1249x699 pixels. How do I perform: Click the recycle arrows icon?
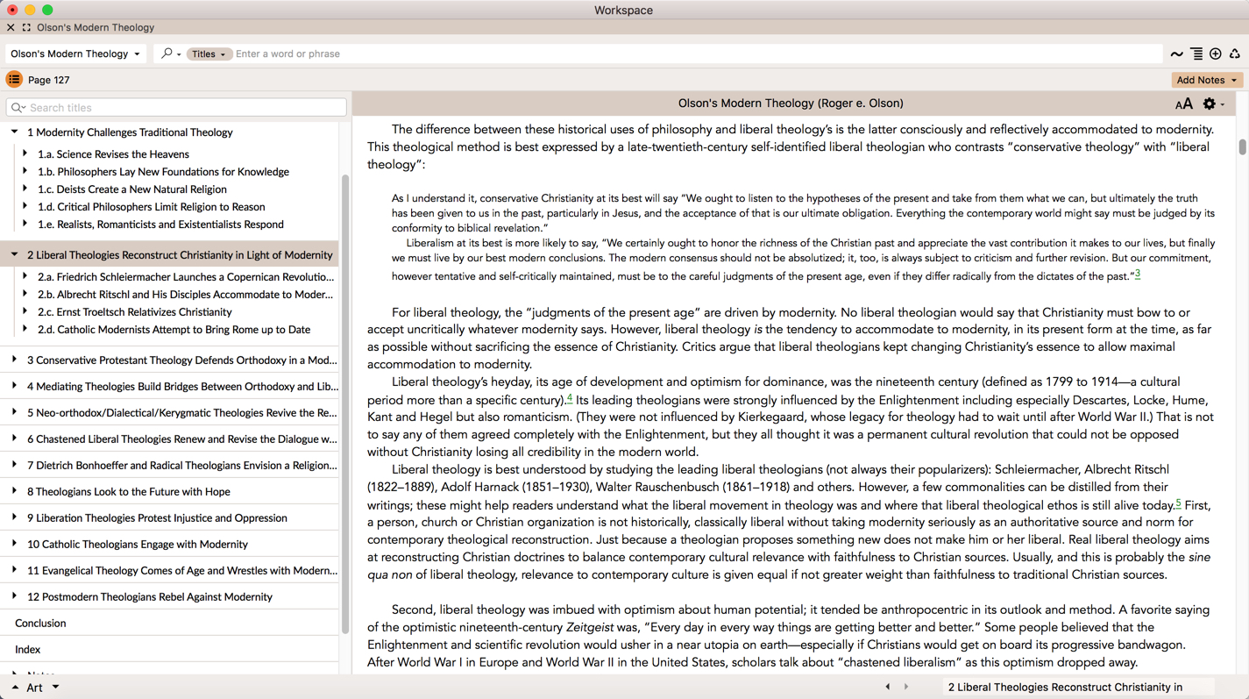1235,54
